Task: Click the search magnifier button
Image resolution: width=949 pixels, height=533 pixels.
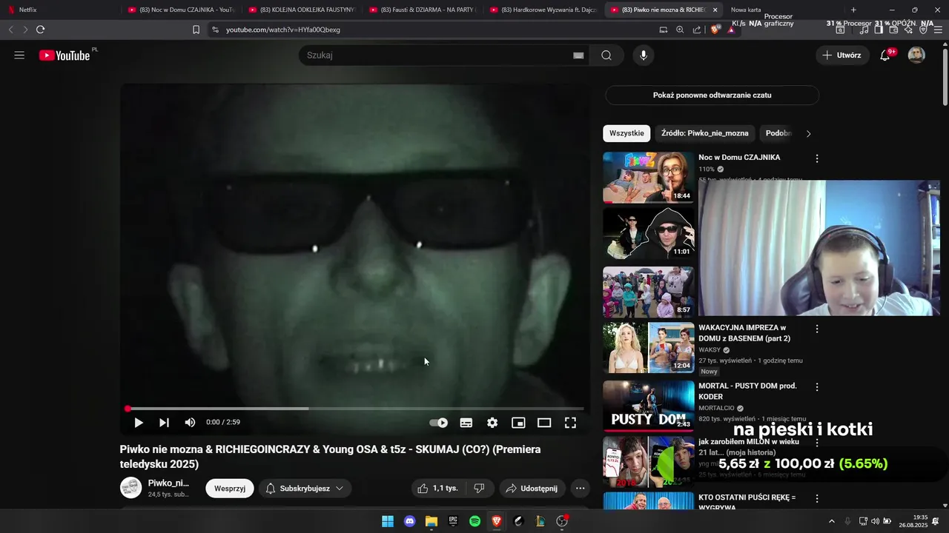Action: point(606,56)
